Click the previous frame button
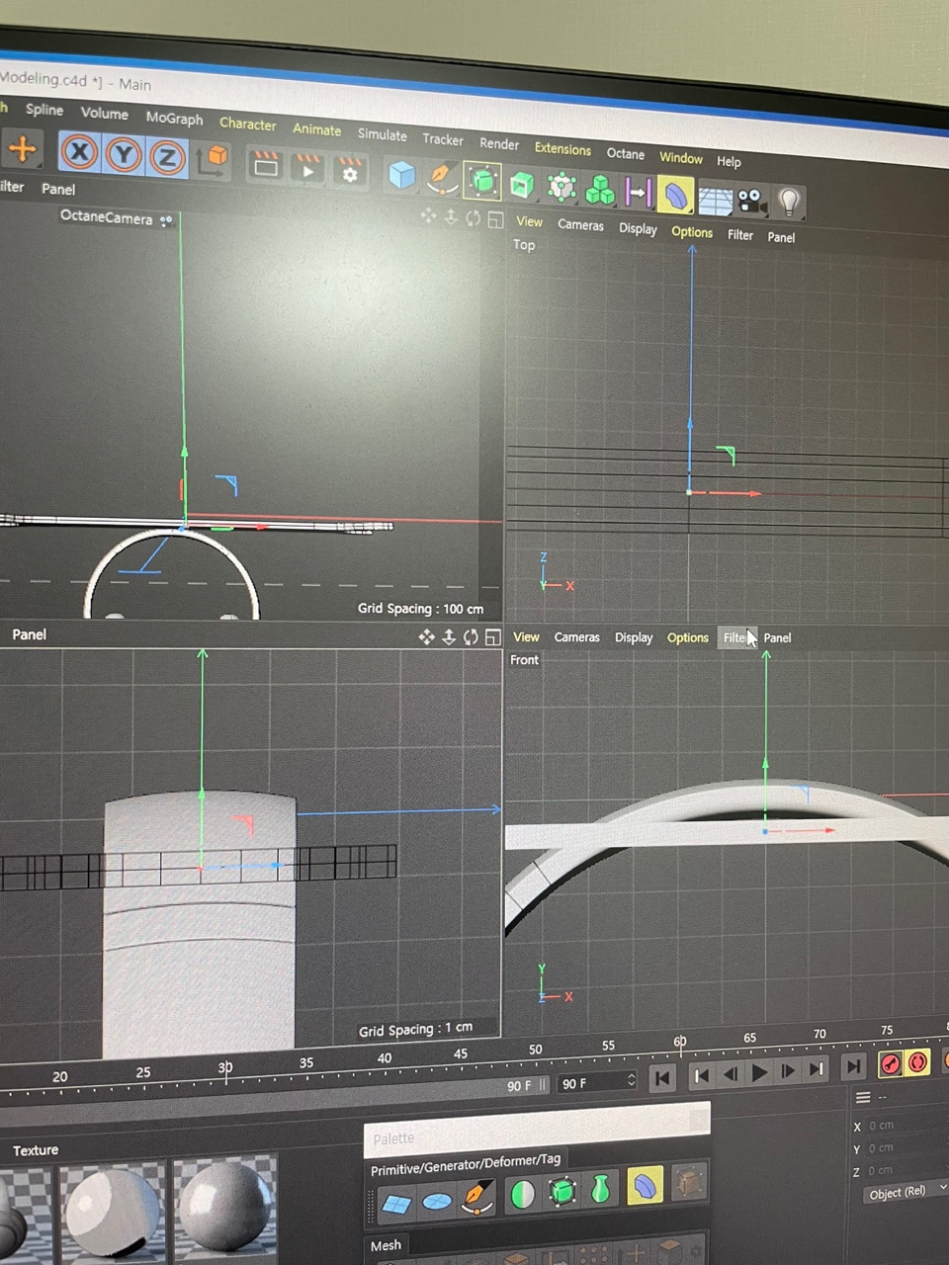Image resolution: width=949 pixels, height=1265 pixels. (731, 1074)
